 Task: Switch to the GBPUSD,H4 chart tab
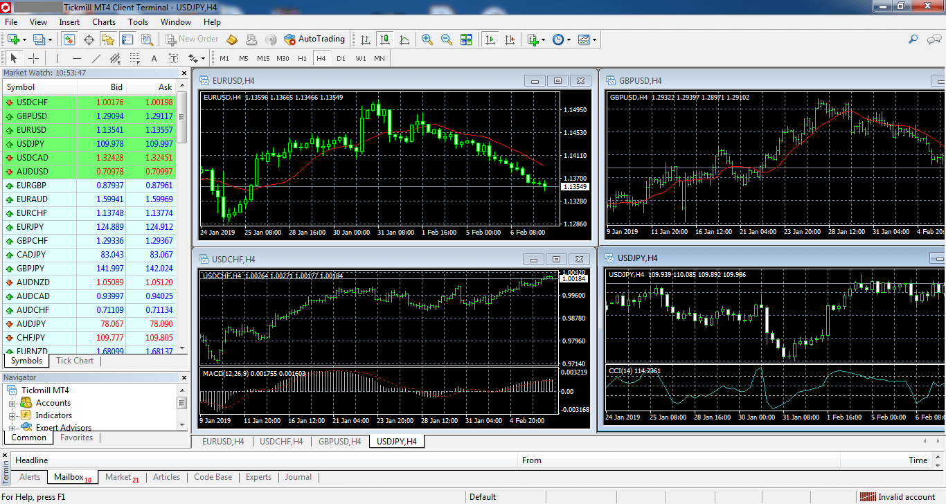point(339,441)
